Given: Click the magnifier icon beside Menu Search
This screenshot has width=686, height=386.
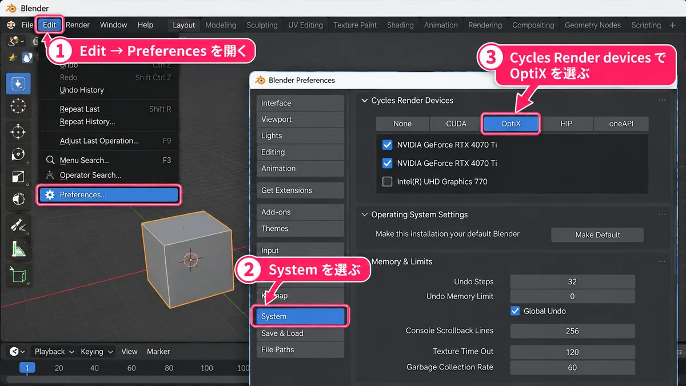Looking at the screenshot, I should pyautogui.click(x=50, y=160).
